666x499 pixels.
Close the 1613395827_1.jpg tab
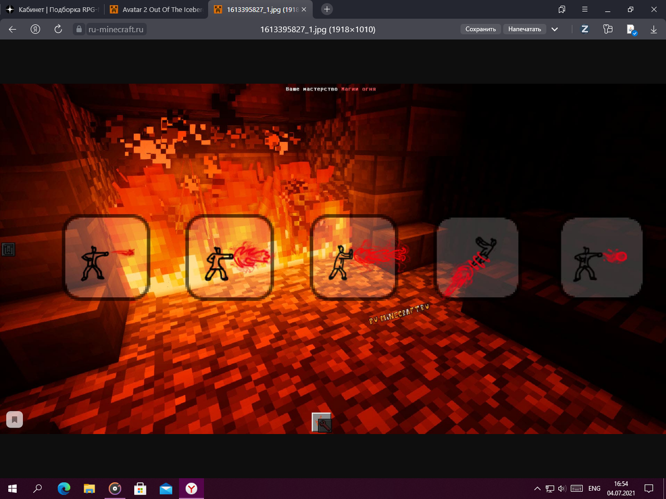[304, 9]
